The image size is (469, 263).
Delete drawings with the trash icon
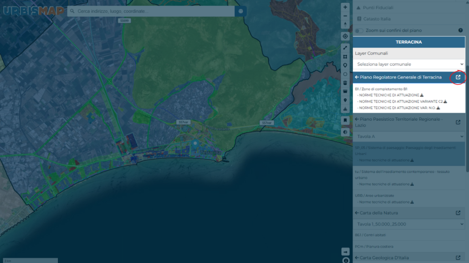coord(345,83)
